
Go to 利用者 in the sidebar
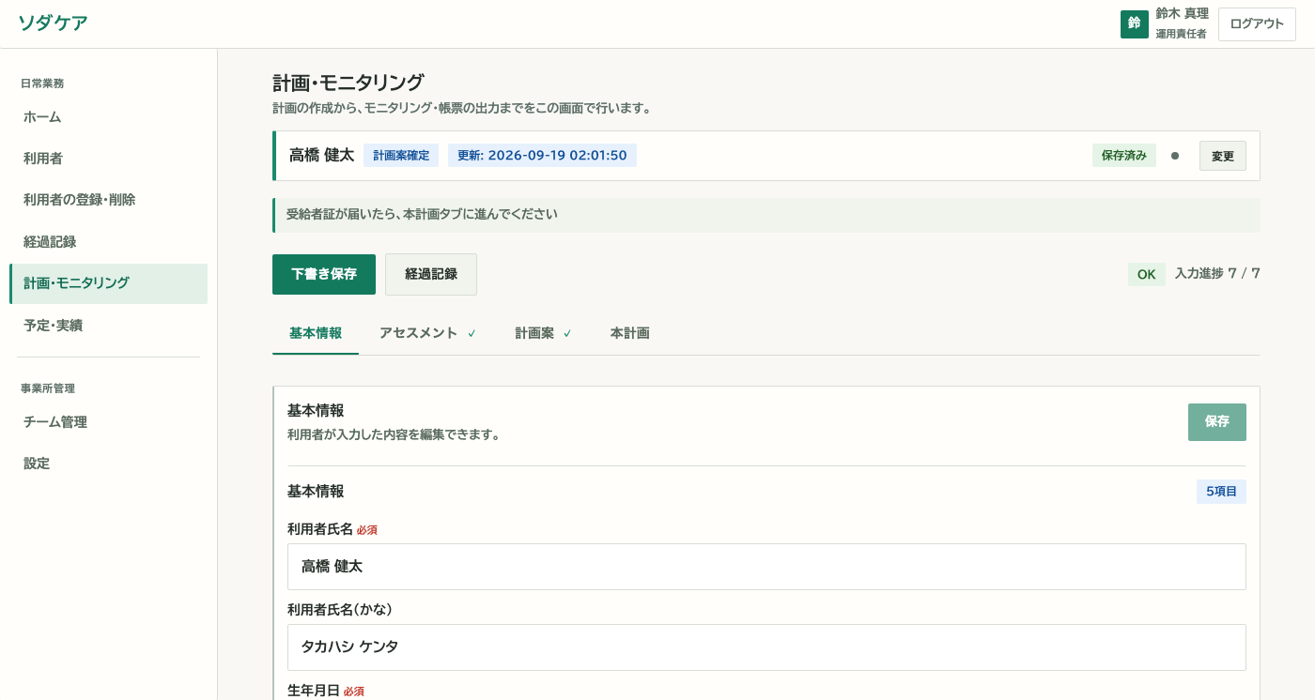(x=108, y=159)
